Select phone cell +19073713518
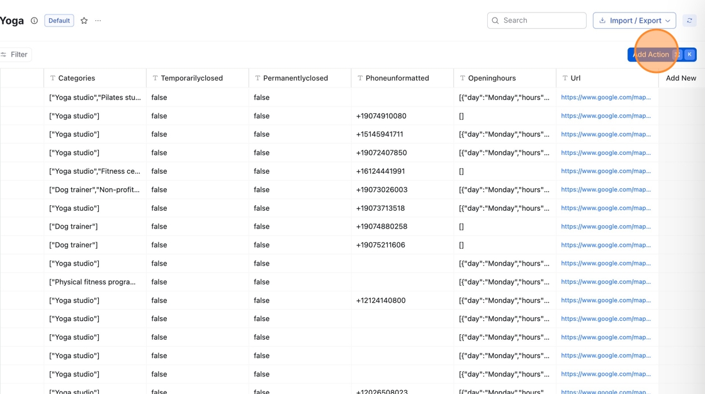The width and height of the screenshot is (705, 394). (402, 208)
